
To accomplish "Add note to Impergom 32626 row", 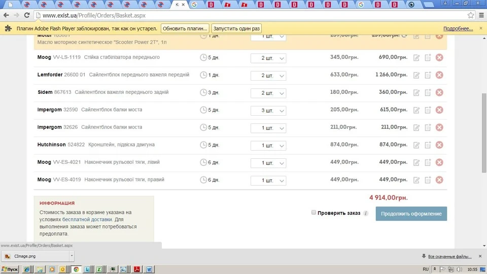I will [x=428, y=127].
